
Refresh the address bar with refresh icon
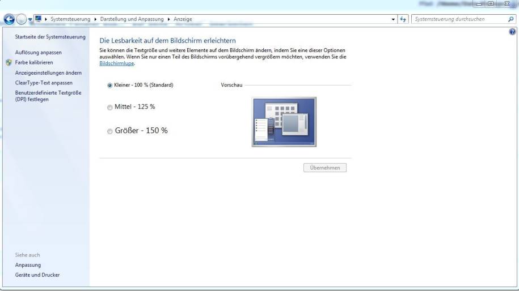click(x=403, y=19)
